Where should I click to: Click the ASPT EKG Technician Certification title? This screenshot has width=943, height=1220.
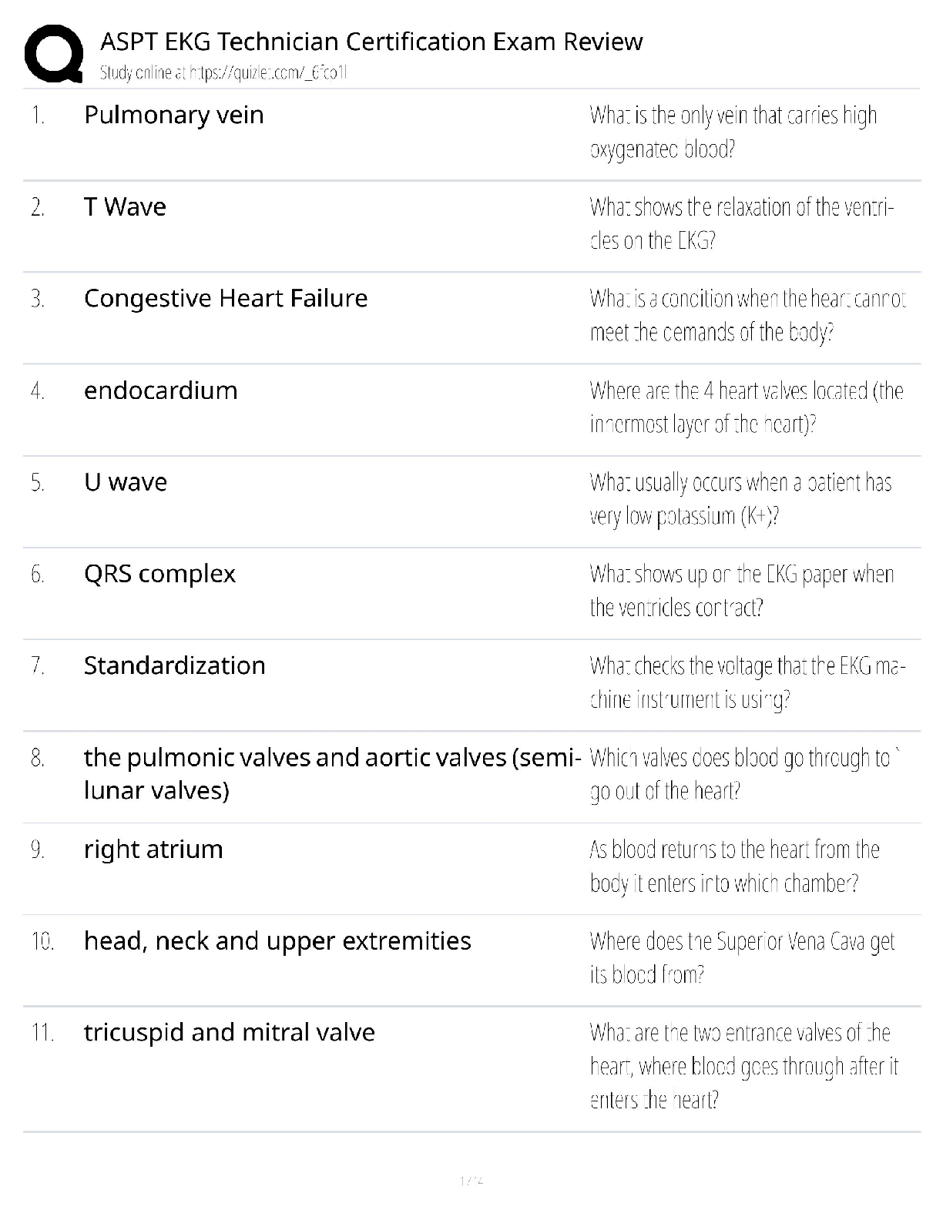coord(371,41)
